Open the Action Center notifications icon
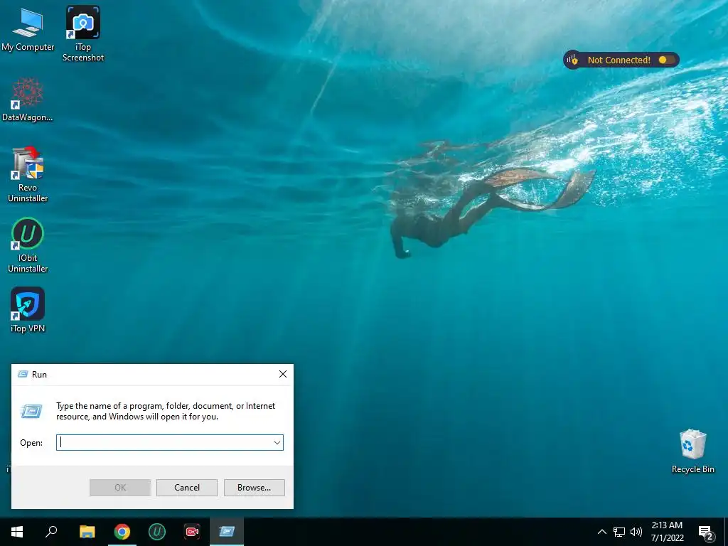This screenshot has height=546, width=728. (x=705, y=532)
